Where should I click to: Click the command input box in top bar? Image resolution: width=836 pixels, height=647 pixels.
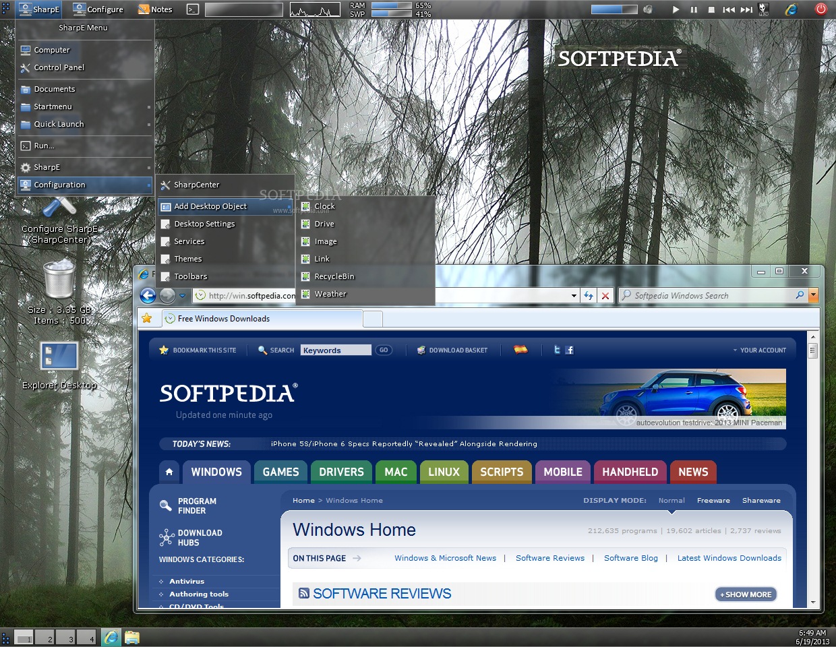243,9
